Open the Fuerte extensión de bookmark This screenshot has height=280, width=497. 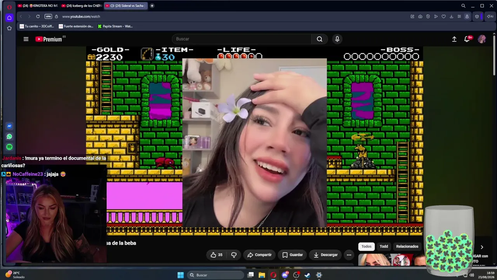(76, 26)
